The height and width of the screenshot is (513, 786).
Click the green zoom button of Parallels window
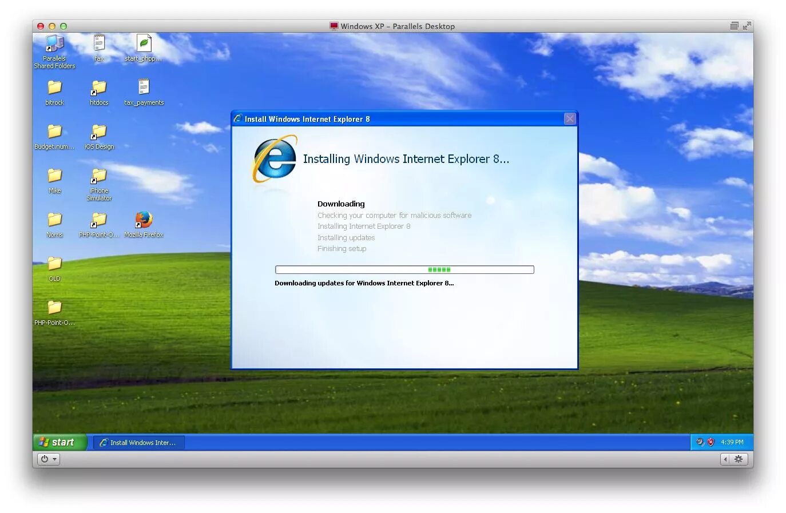pyautogui.click(x=63, y=26)
